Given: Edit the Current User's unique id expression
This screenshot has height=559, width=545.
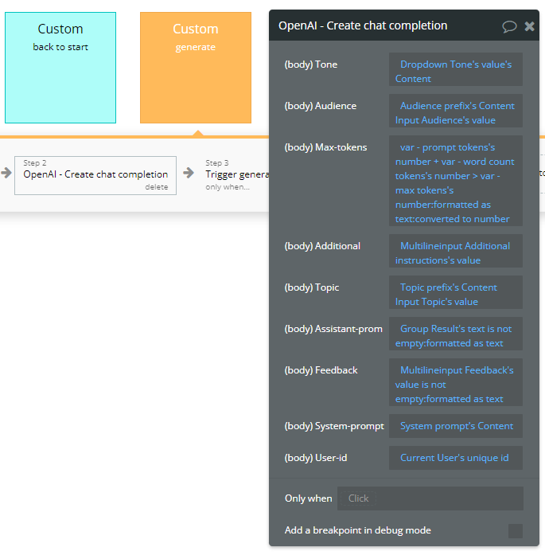Looking at the screenshot, I should pos(456,458).
